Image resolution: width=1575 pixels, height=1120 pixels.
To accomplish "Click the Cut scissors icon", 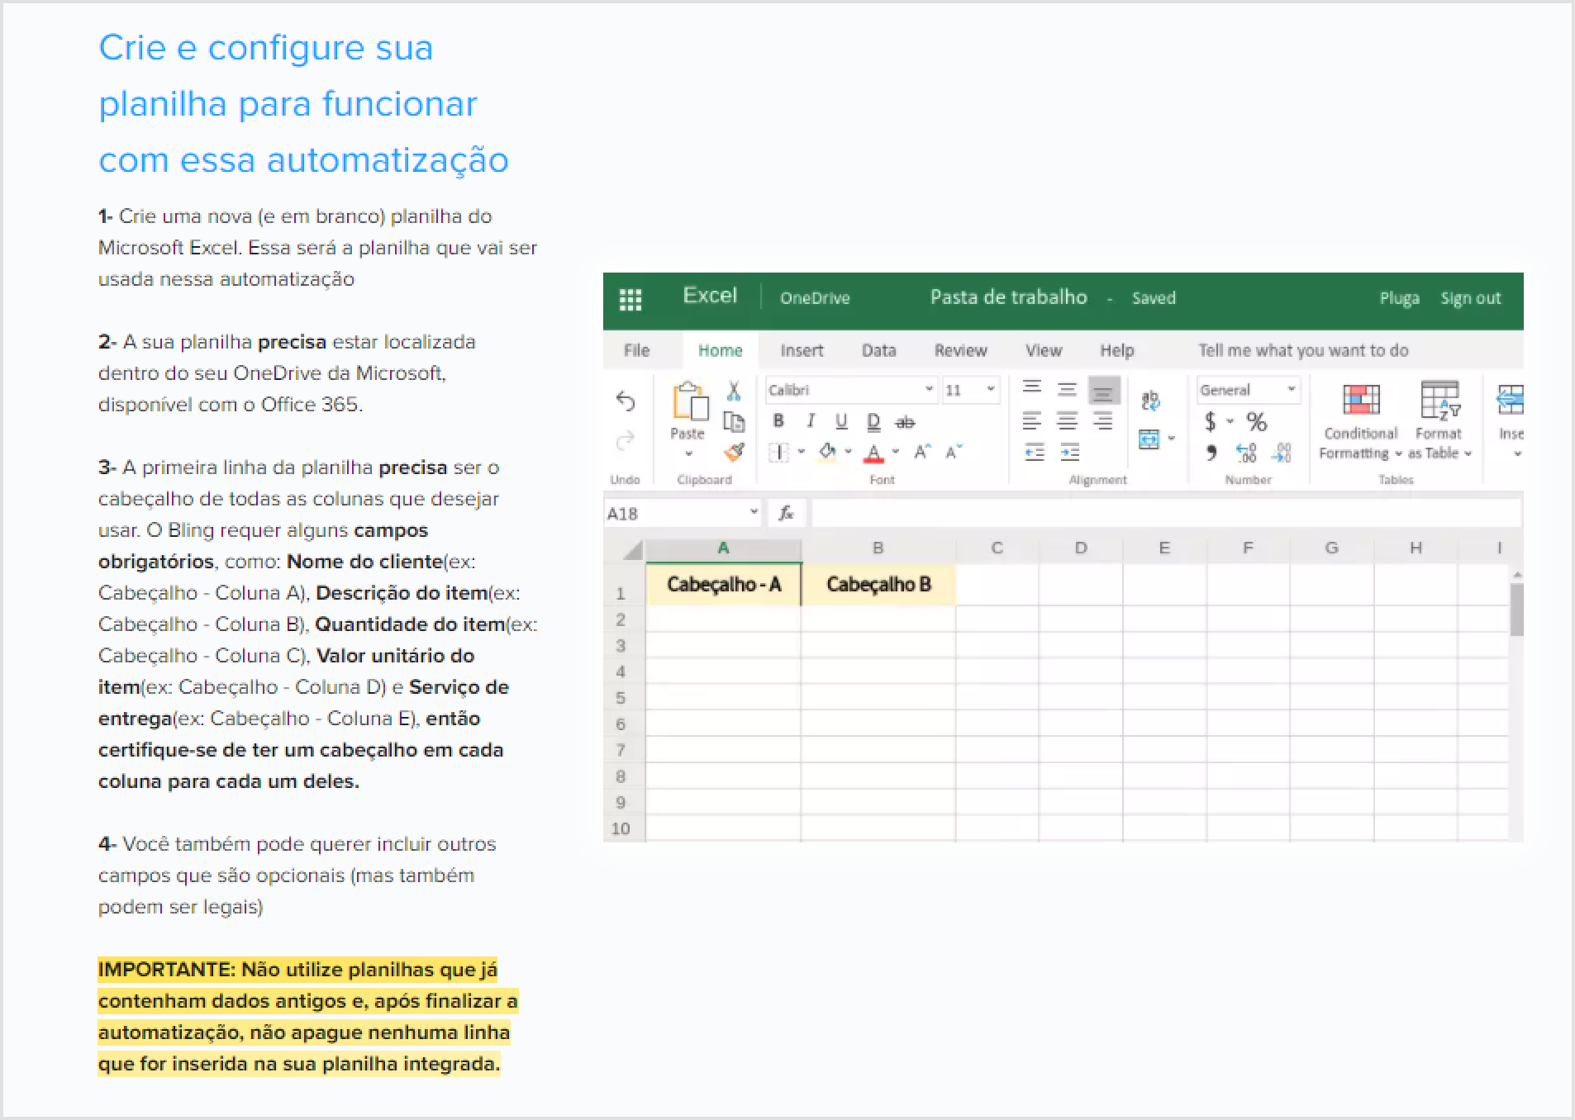I will (x=734, y=391).
